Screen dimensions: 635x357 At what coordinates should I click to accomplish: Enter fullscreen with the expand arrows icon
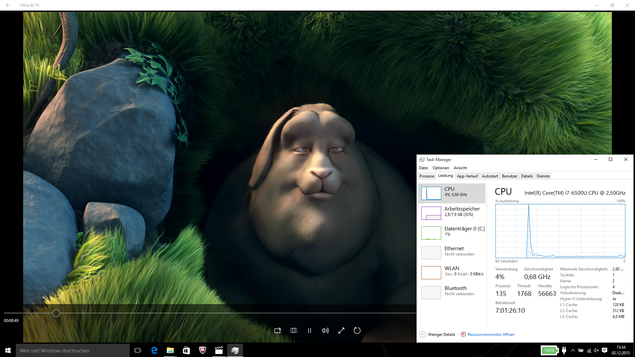pos(341,331)
